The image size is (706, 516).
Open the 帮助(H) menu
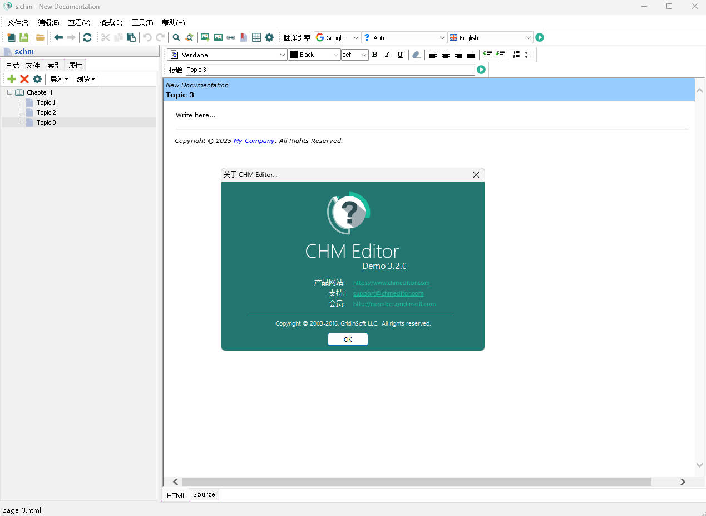click(174, 23)
